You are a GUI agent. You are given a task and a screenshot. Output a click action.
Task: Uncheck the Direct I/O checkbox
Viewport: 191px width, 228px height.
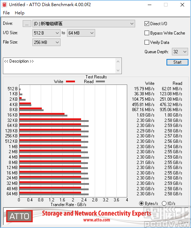[147, 24]
